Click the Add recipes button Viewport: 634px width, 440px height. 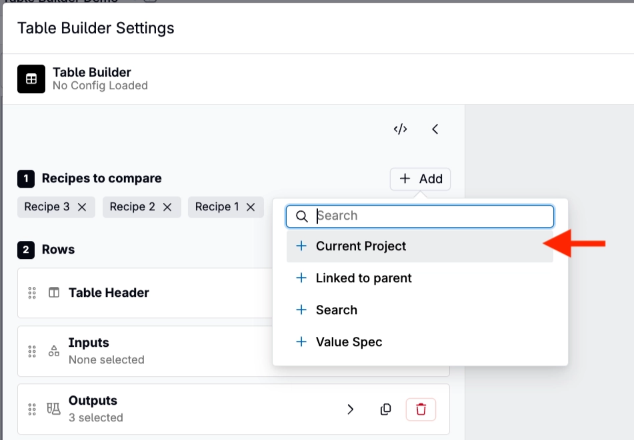click(x=420, y=179)
